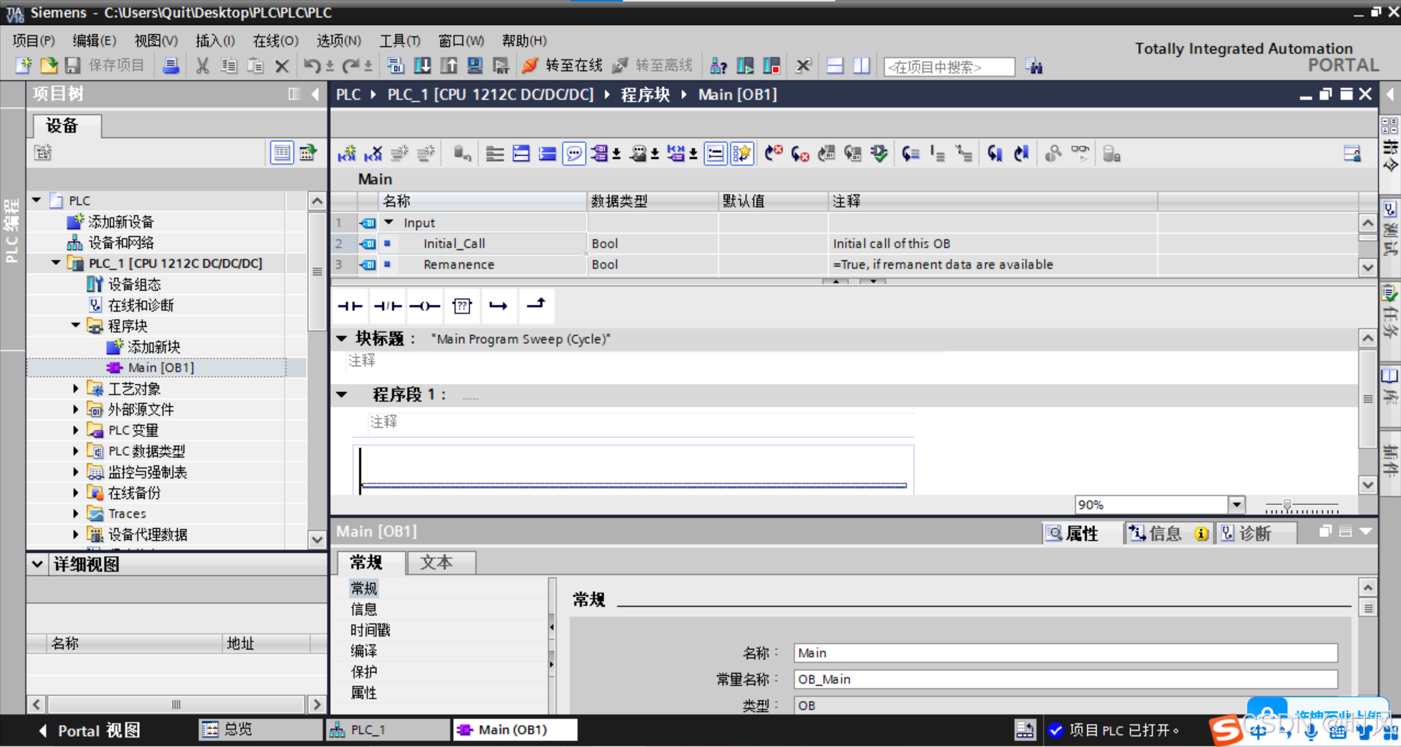Open the zoom percentage dropdown
Screen dimensions: 1401x747
[1236, 504]
